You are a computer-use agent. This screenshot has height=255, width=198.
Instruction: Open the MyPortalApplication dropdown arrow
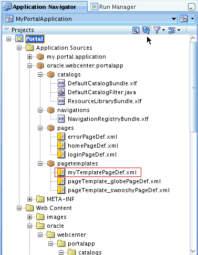pos(173,19)
